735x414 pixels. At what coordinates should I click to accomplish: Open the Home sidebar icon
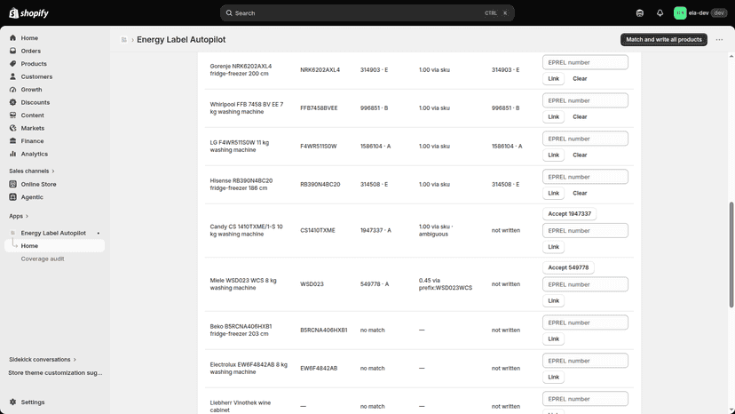[x=12, y=38]
